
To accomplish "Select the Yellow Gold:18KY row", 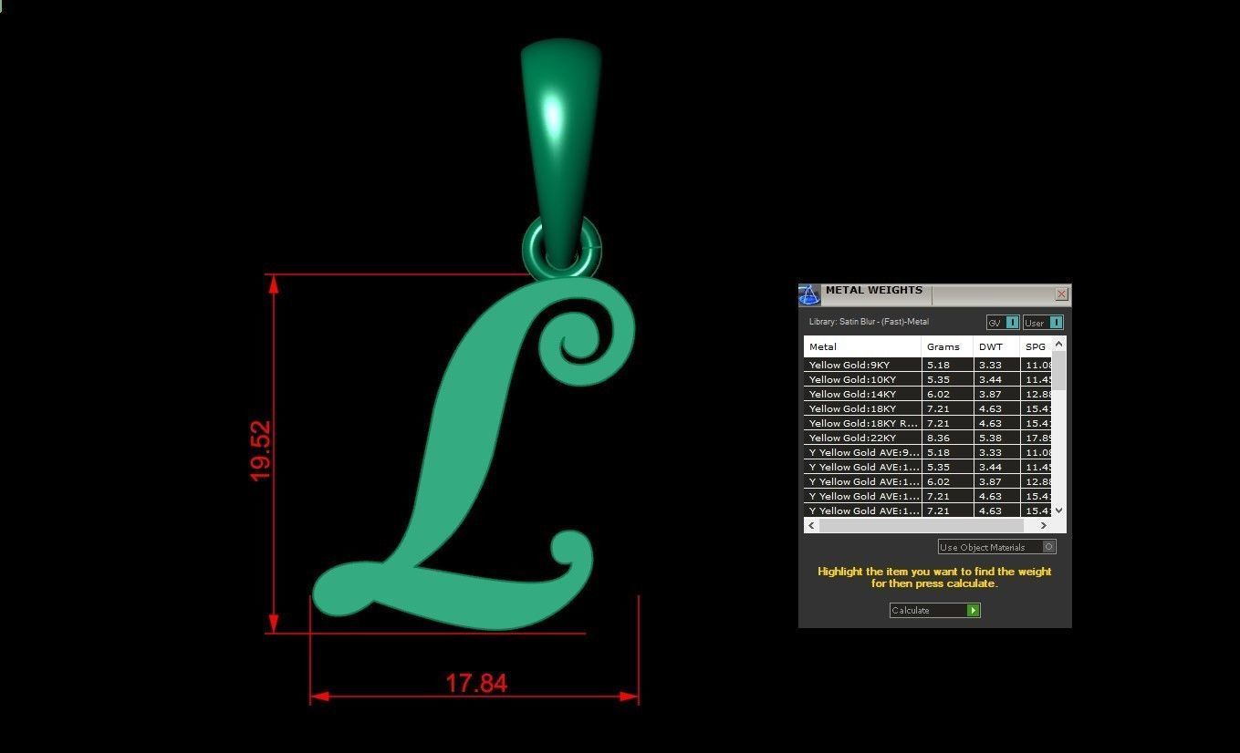I will pos(928,408).
